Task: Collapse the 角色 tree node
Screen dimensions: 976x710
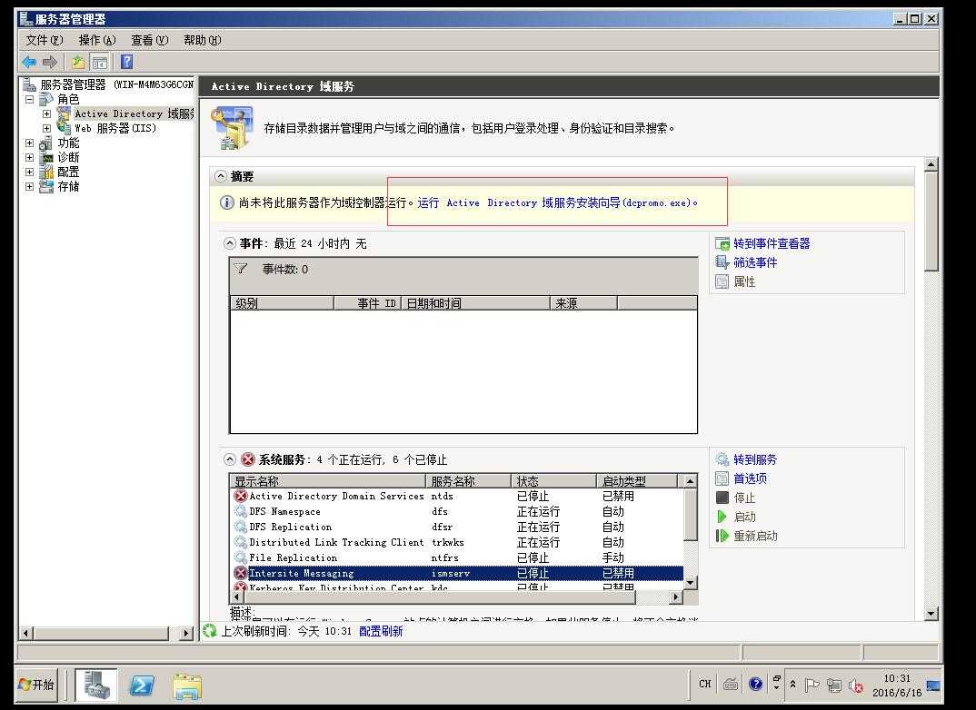Action: (29, 100)
